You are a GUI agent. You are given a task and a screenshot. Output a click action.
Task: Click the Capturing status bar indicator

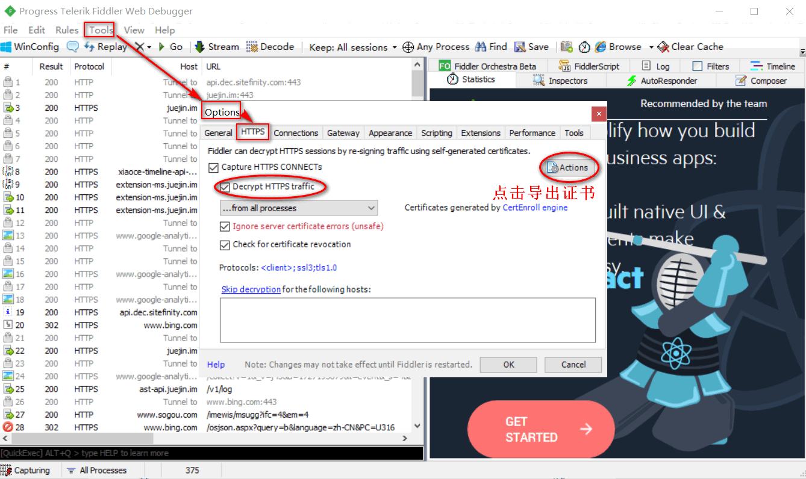(26, 471)
